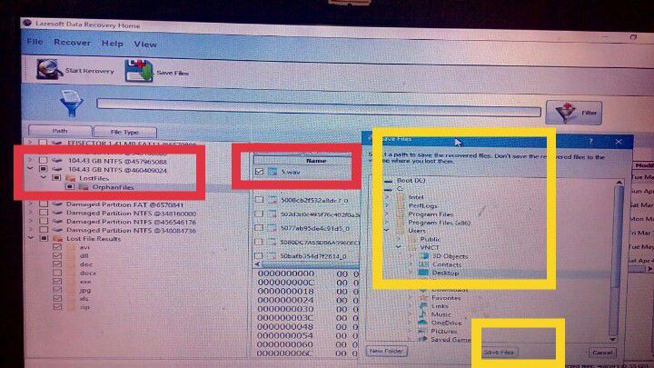Click the Start Recovery toolbar icon
Image resolution: width=654 pixels, height=368 pixels.
(x=49, y=69)
